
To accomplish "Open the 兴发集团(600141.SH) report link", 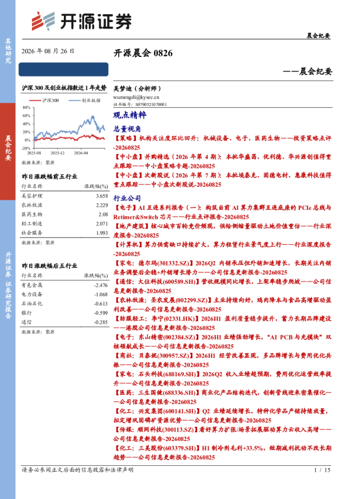I will coord(222,415).
